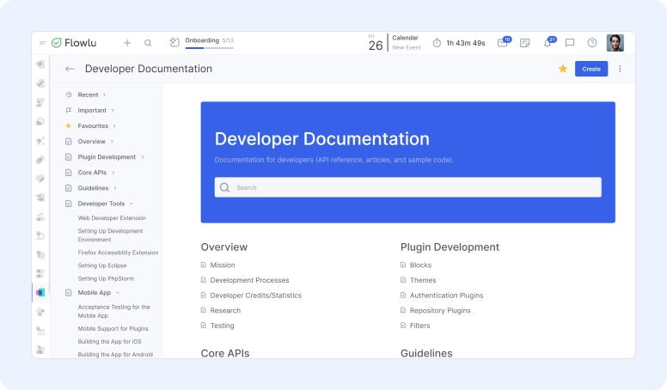
Task: Expand the Overview tree chevron
Action: [112, 142]
